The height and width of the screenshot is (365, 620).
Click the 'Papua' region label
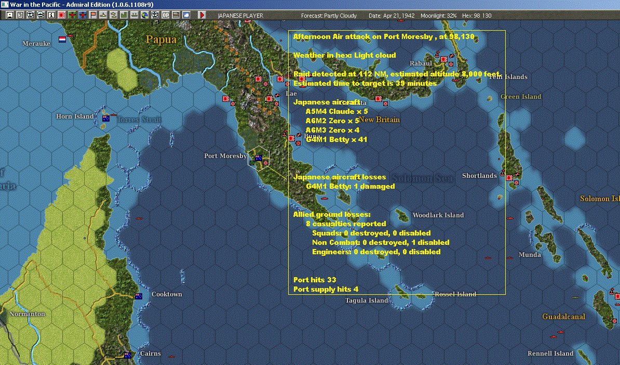click(x=161, y=39)
